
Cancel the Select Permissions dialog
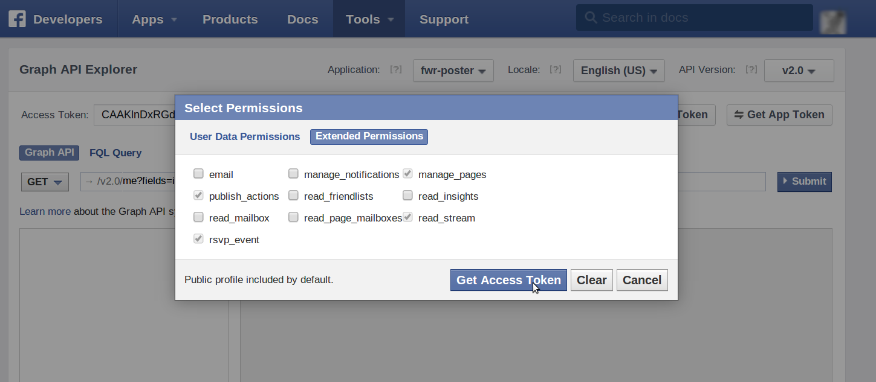coord(642,280)
